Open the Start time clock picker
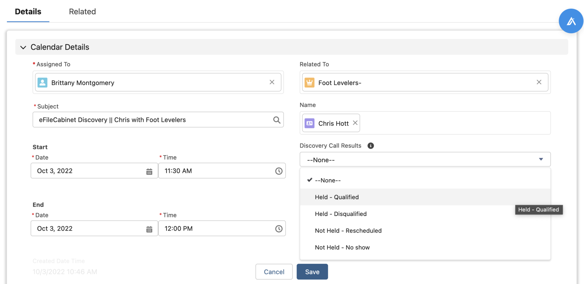 coord(279,171)
